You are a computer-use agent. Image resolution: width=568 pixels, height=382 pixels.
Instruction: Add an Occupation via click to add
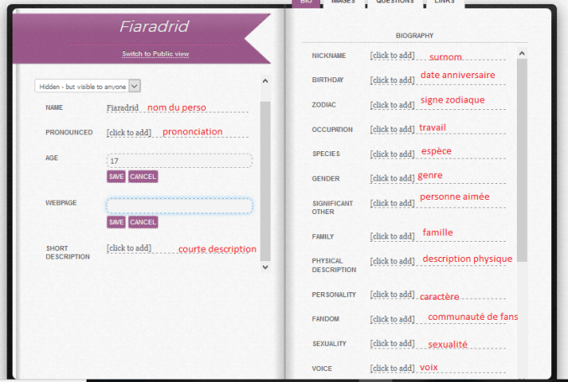[392, 129]
